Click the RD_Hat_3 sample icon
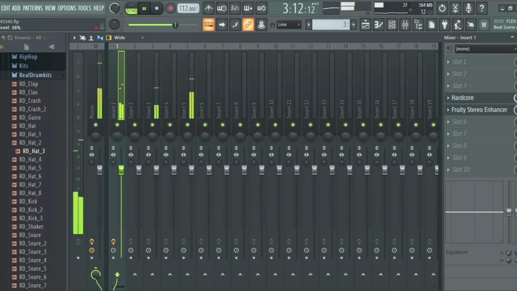The height and width of the screenshot is (291, 517). click(x=18, y=151)
